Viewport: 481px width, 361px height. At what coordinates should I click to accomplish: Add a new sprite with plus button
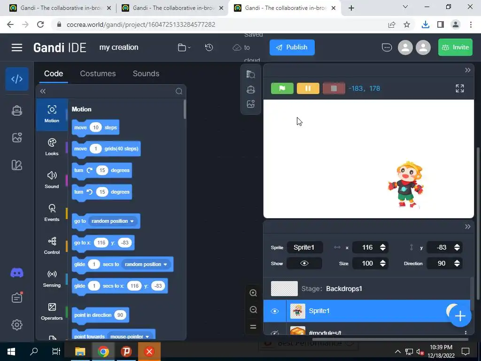pyautogui.click(x=460, y=316)
